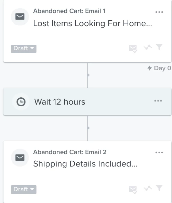Expand the Draft status dropdown on Email 2
Viewport: 172px width, 203px height.
pos(24,190)
